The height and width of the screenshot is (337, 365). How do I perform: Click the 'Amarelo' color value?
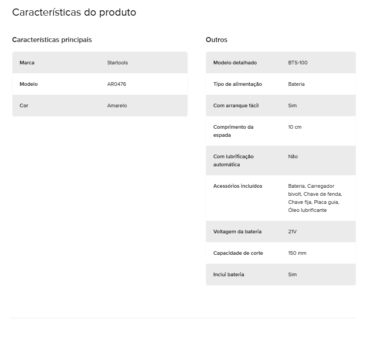(x=117, y=105)
